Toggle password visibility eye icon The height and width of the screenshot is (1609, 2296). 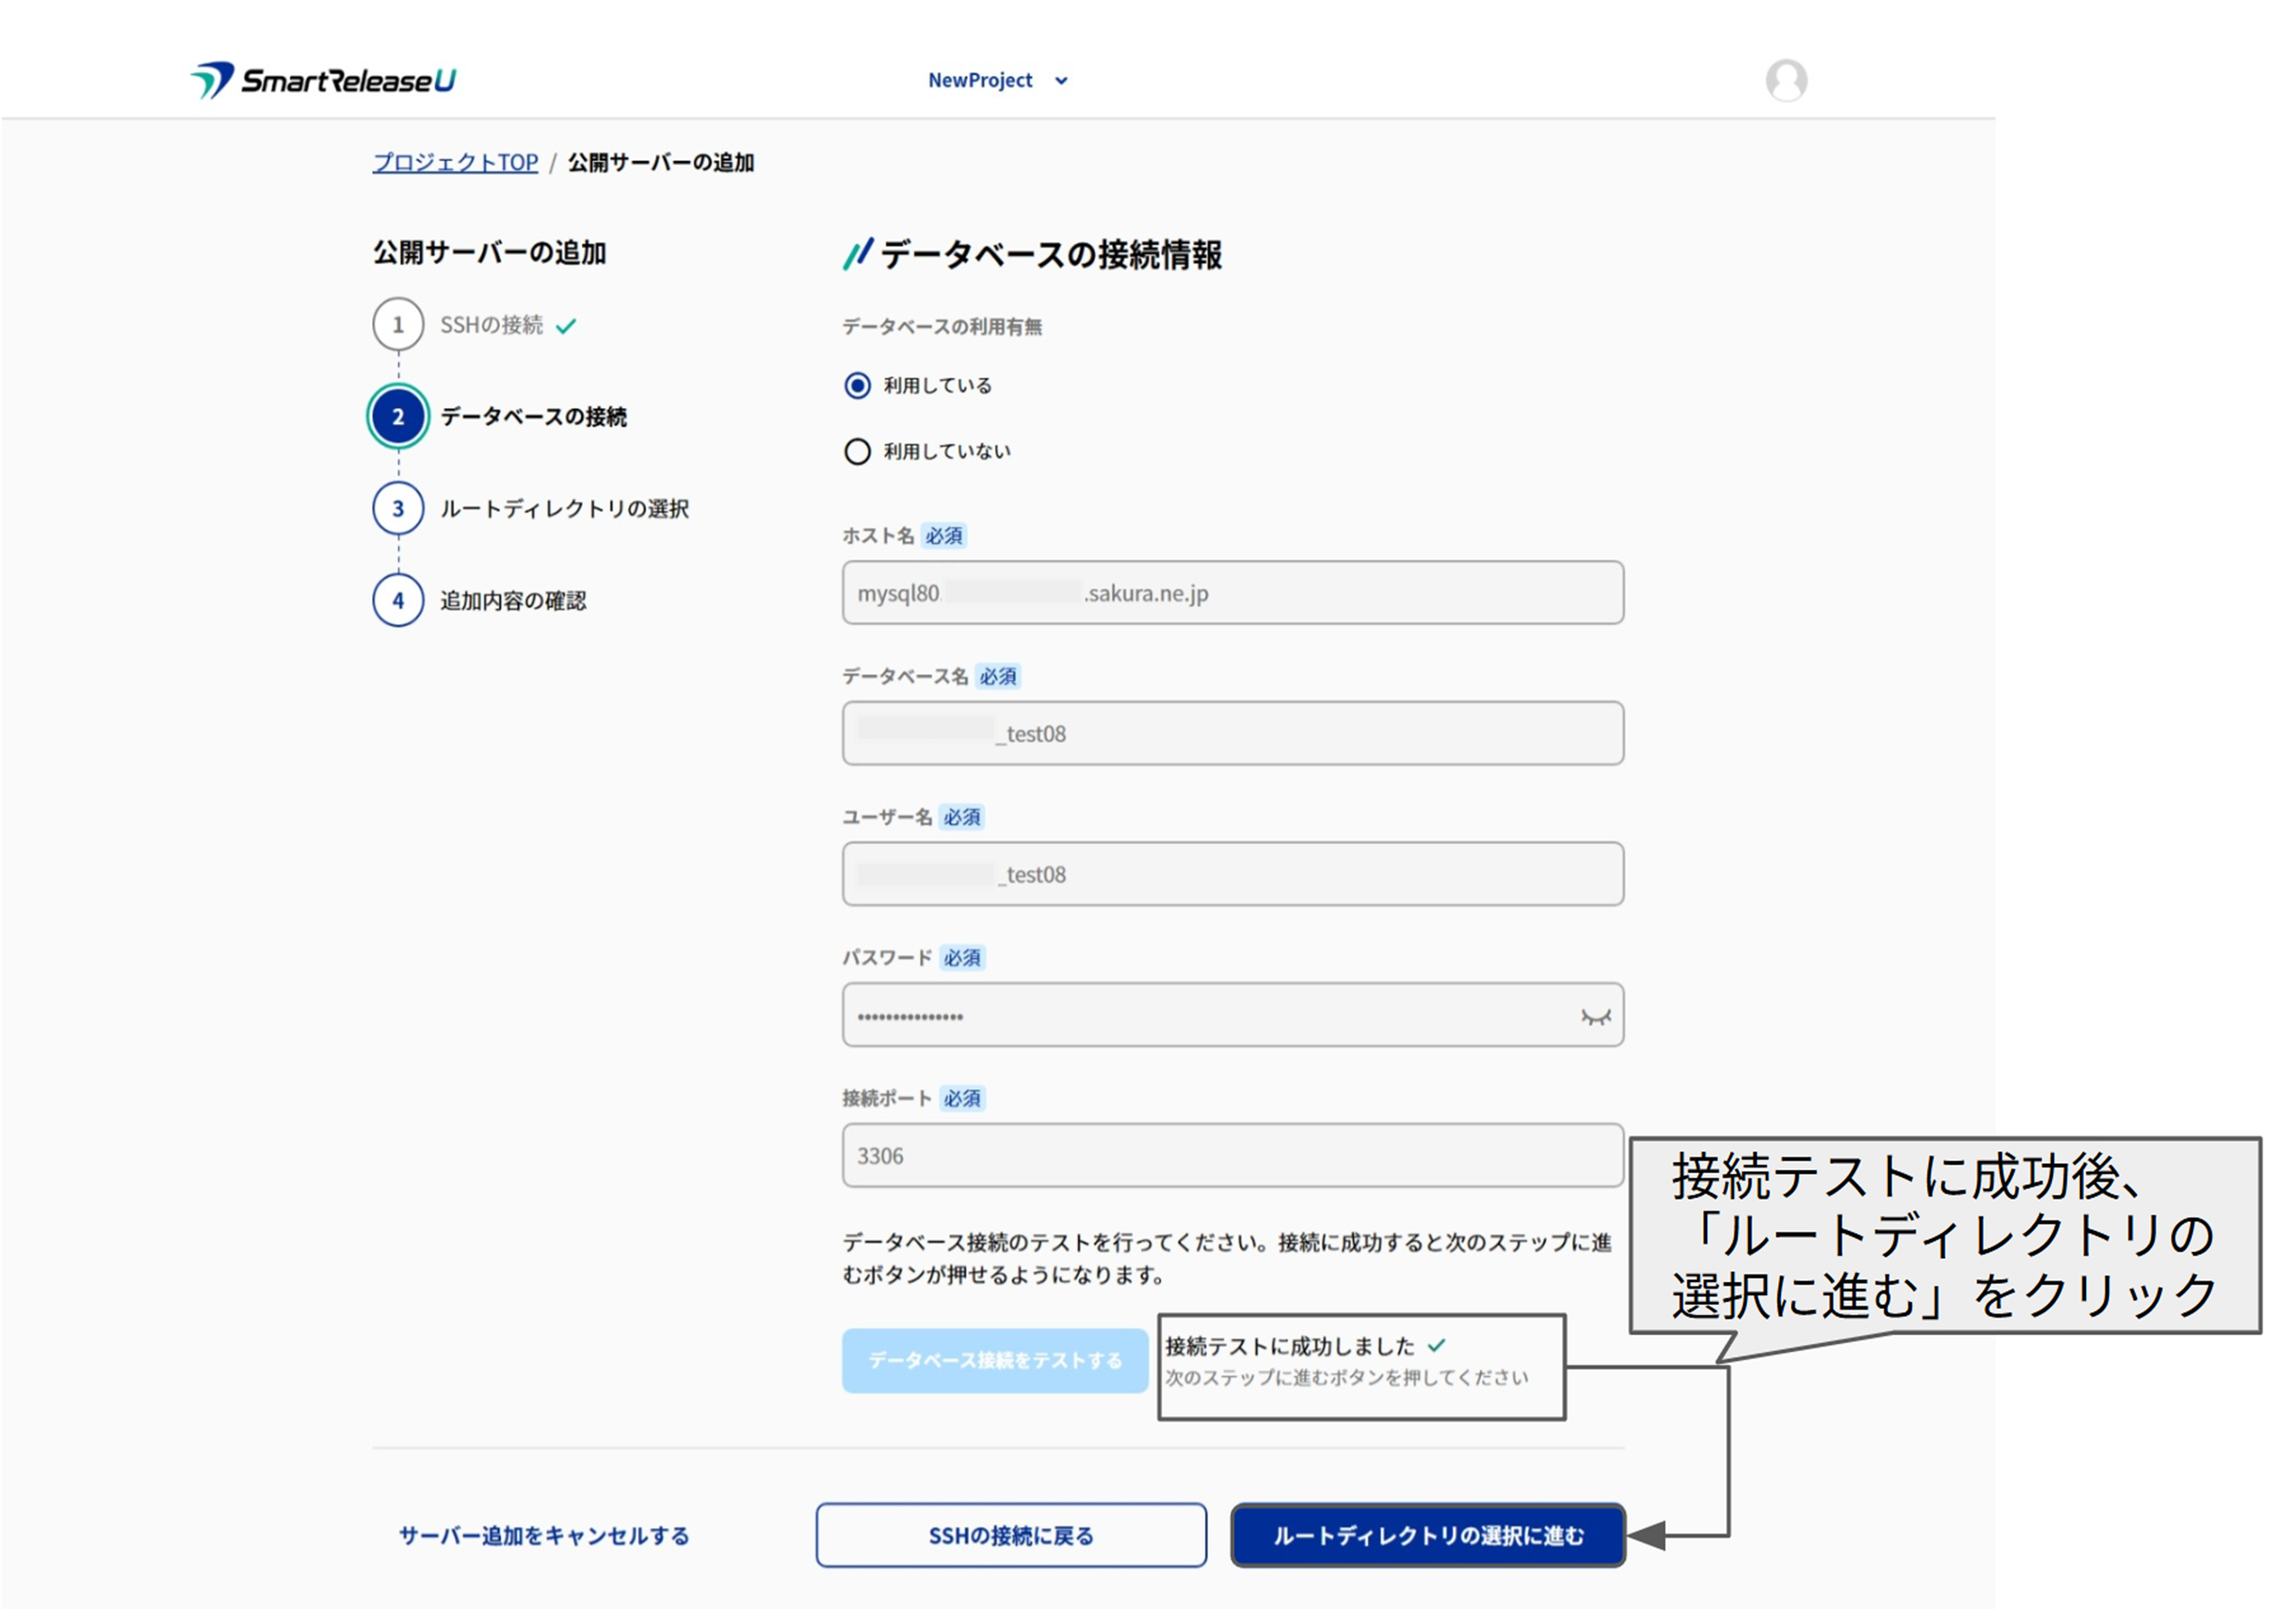[1595, 1017]
